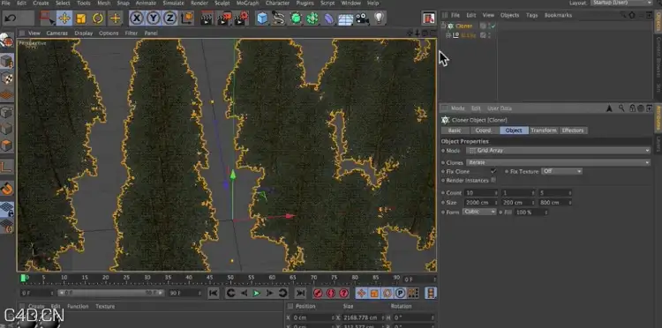Play the animation forward
Image resolution: width=662 pixels, height=328 pixels.
pyautogui.click(x=256, y=293)
